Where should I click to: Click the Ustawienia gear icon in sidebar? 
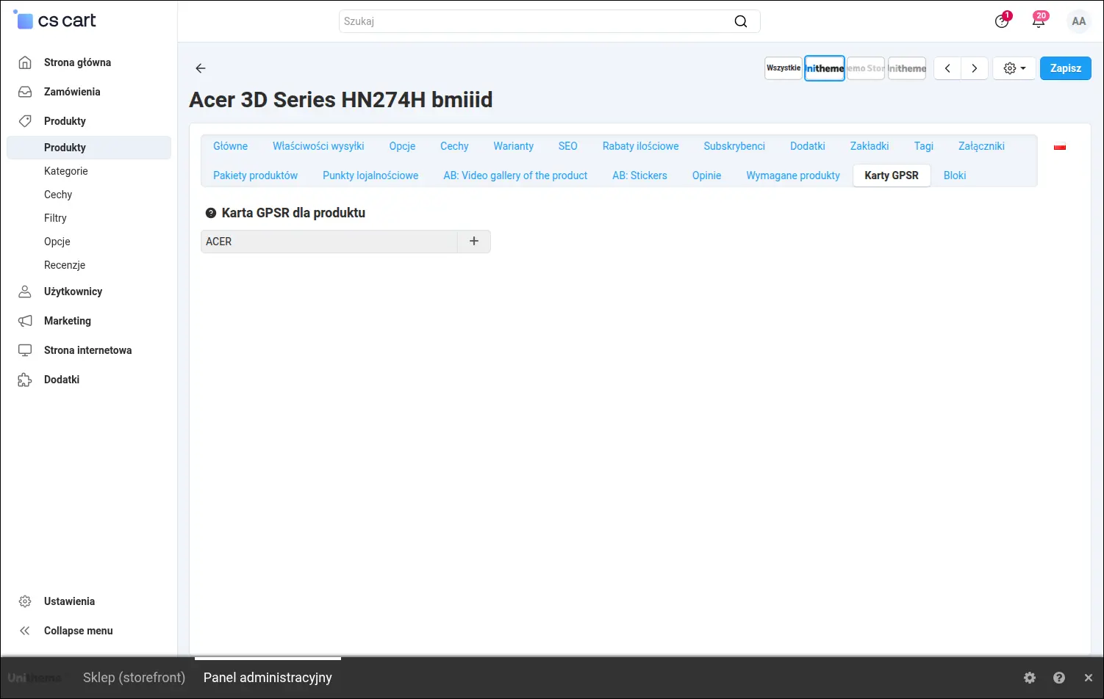(25, 601)
